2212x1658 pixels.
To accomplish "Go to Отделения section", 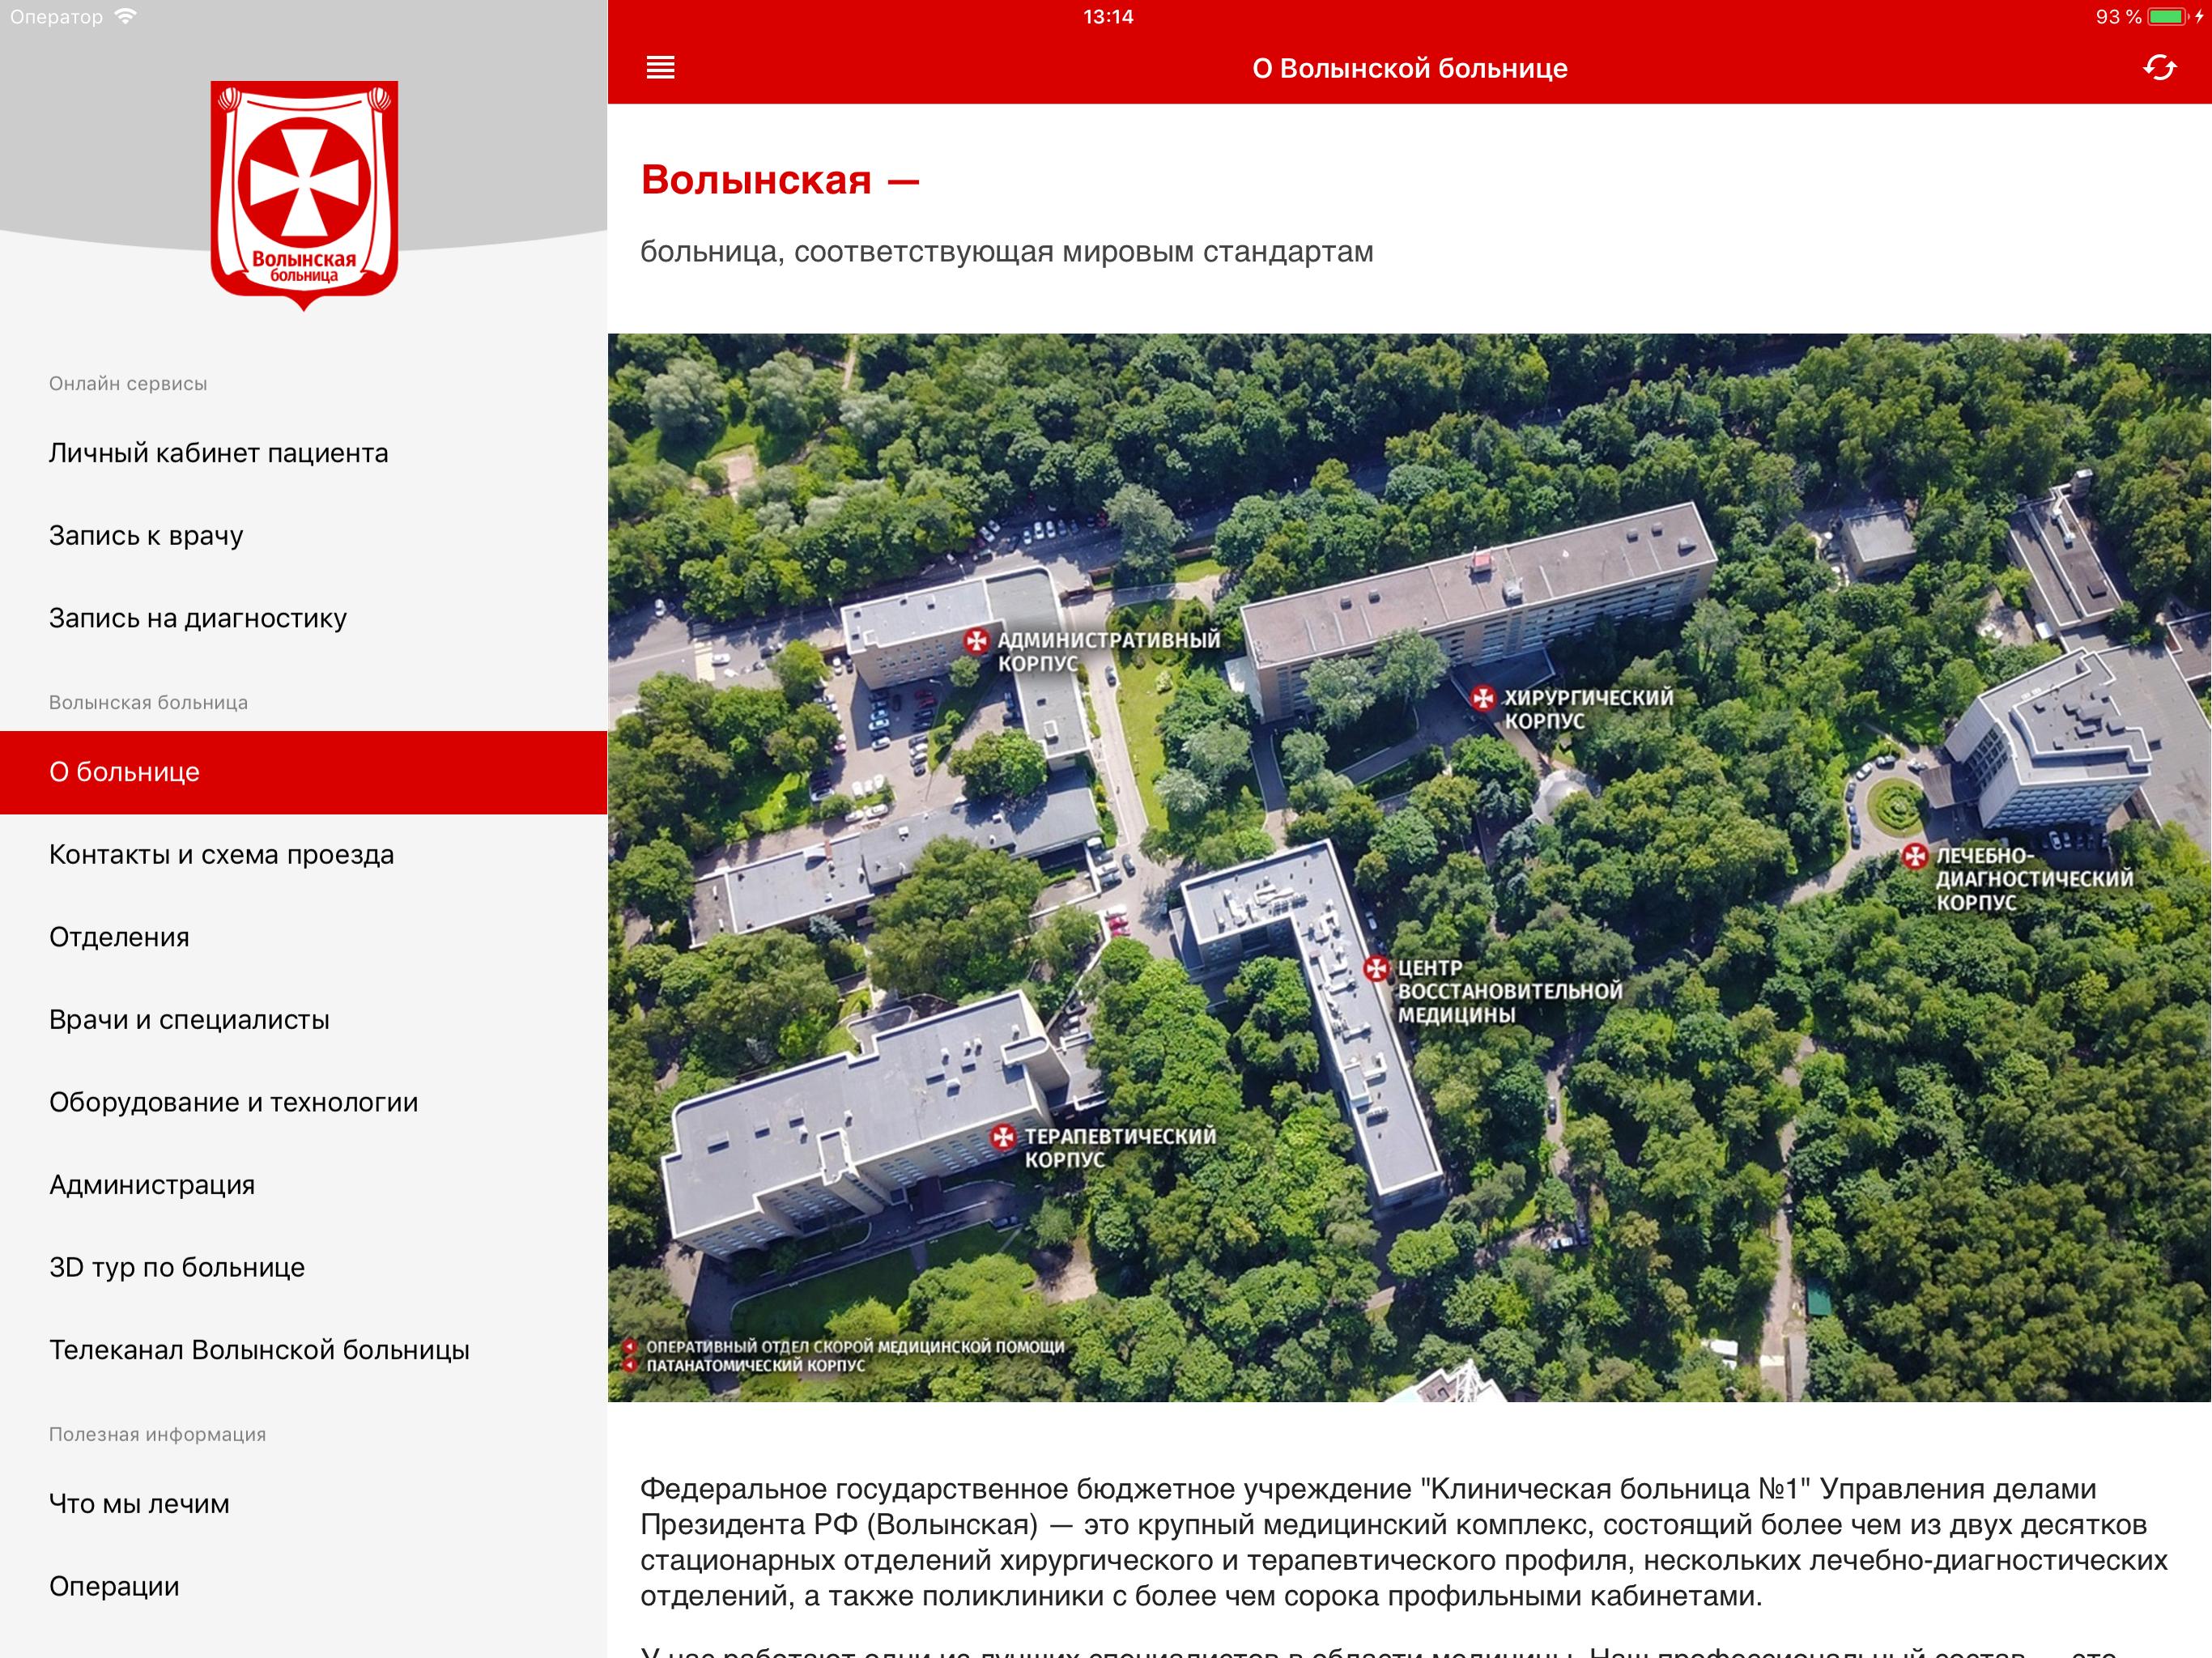I will point(303,937).
